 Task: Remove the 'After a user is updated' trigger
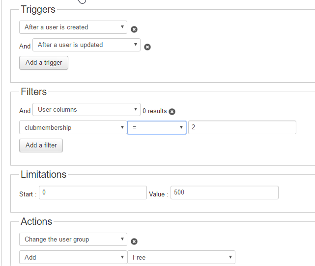pyautogui.click(x=147, y=47)
